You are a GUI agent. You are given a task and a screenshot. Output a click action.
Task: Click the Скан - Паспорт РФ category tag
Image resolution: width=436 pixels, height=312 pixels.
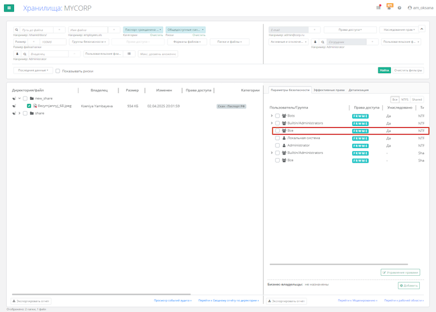click(231, 106)
